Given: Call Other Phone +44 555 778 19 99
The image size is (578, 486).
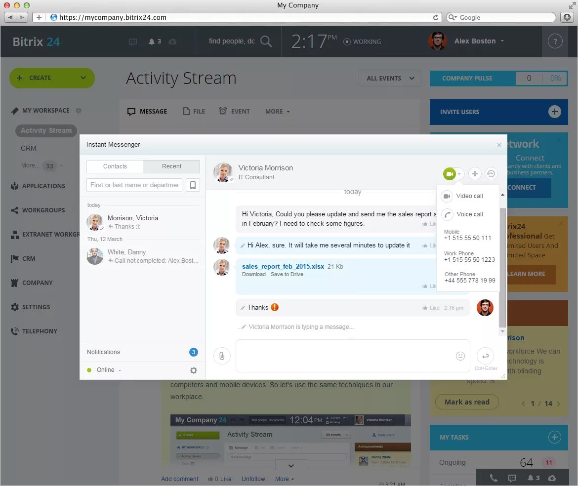Looking at the screenshot, I should 470,277.
